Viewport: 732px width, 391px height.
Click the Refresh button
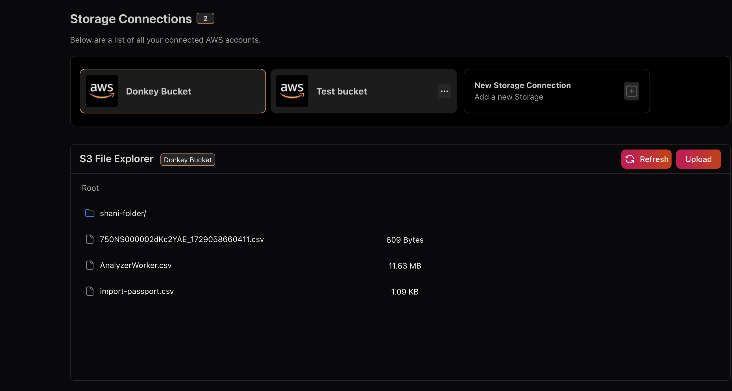pos(646,159)
